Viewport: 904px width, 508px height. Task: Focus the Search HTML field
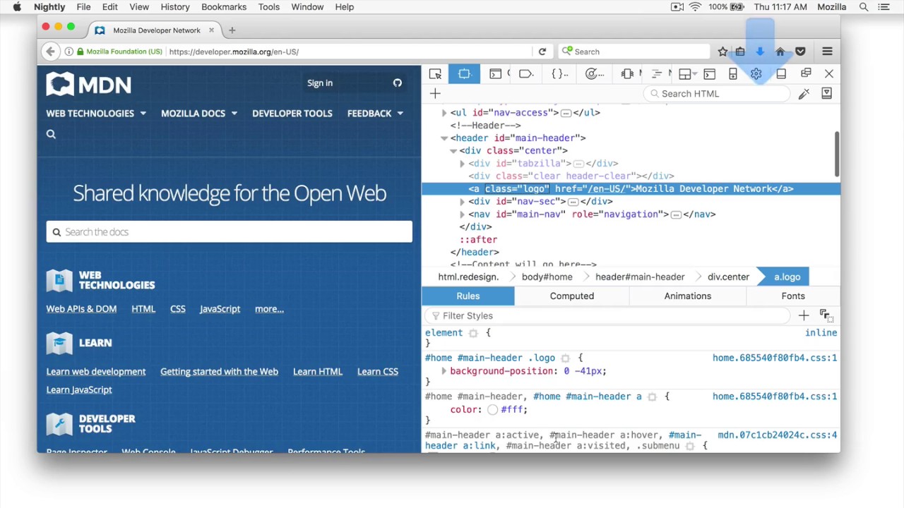coord(718,94)
